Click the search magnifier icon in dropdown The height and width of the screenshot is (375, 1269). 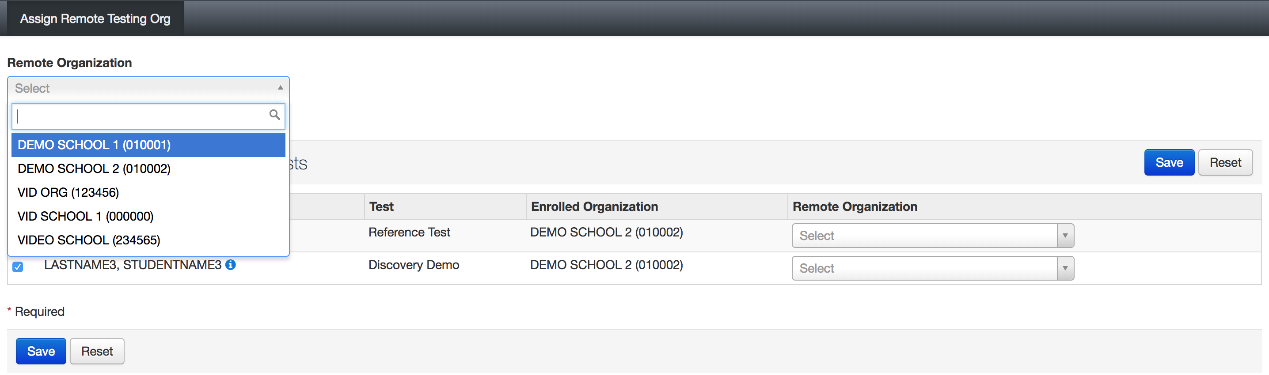tap(274, 115)
